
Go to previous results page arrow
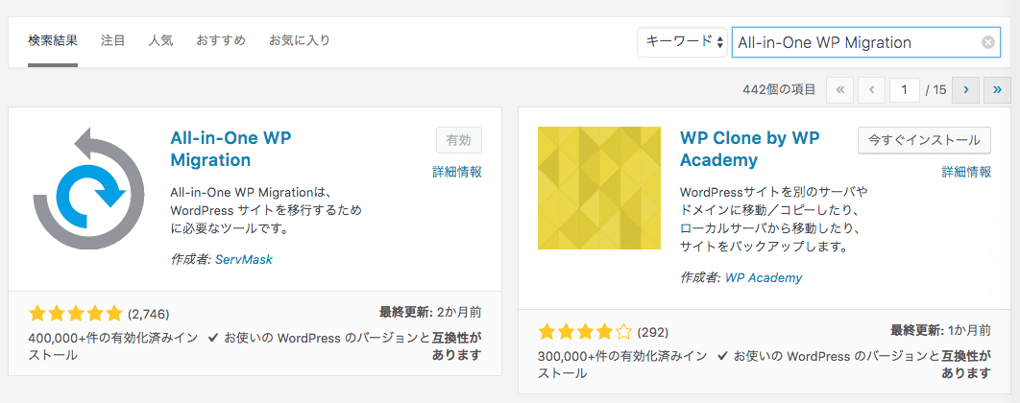click(872, 90)
